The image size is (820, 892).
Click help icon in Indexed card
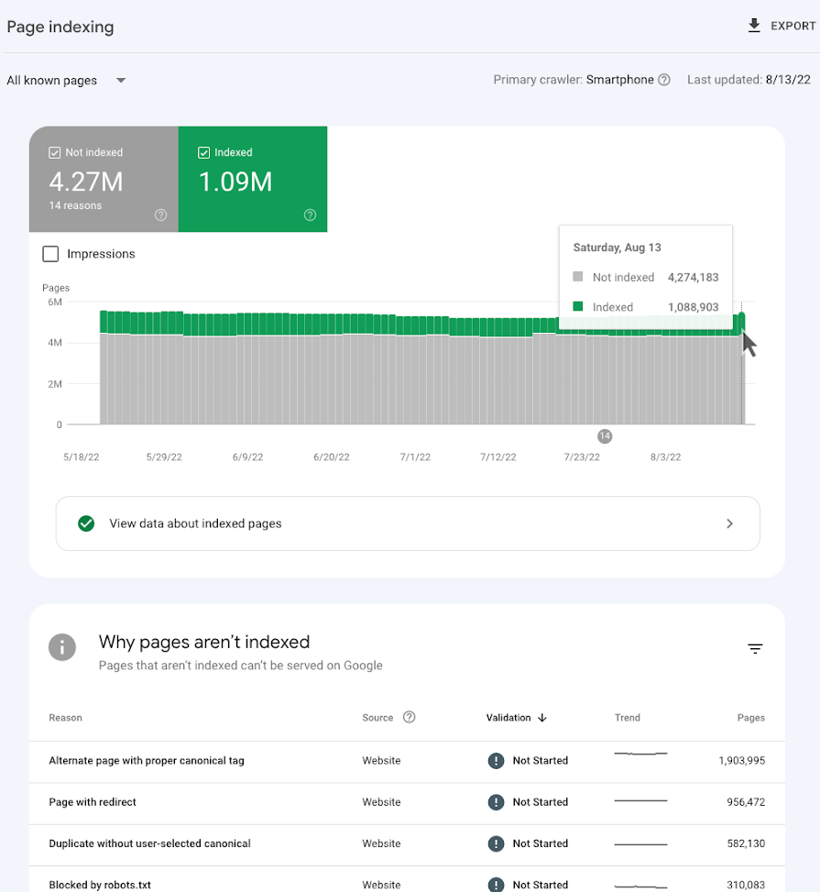[x=310, y=215]
